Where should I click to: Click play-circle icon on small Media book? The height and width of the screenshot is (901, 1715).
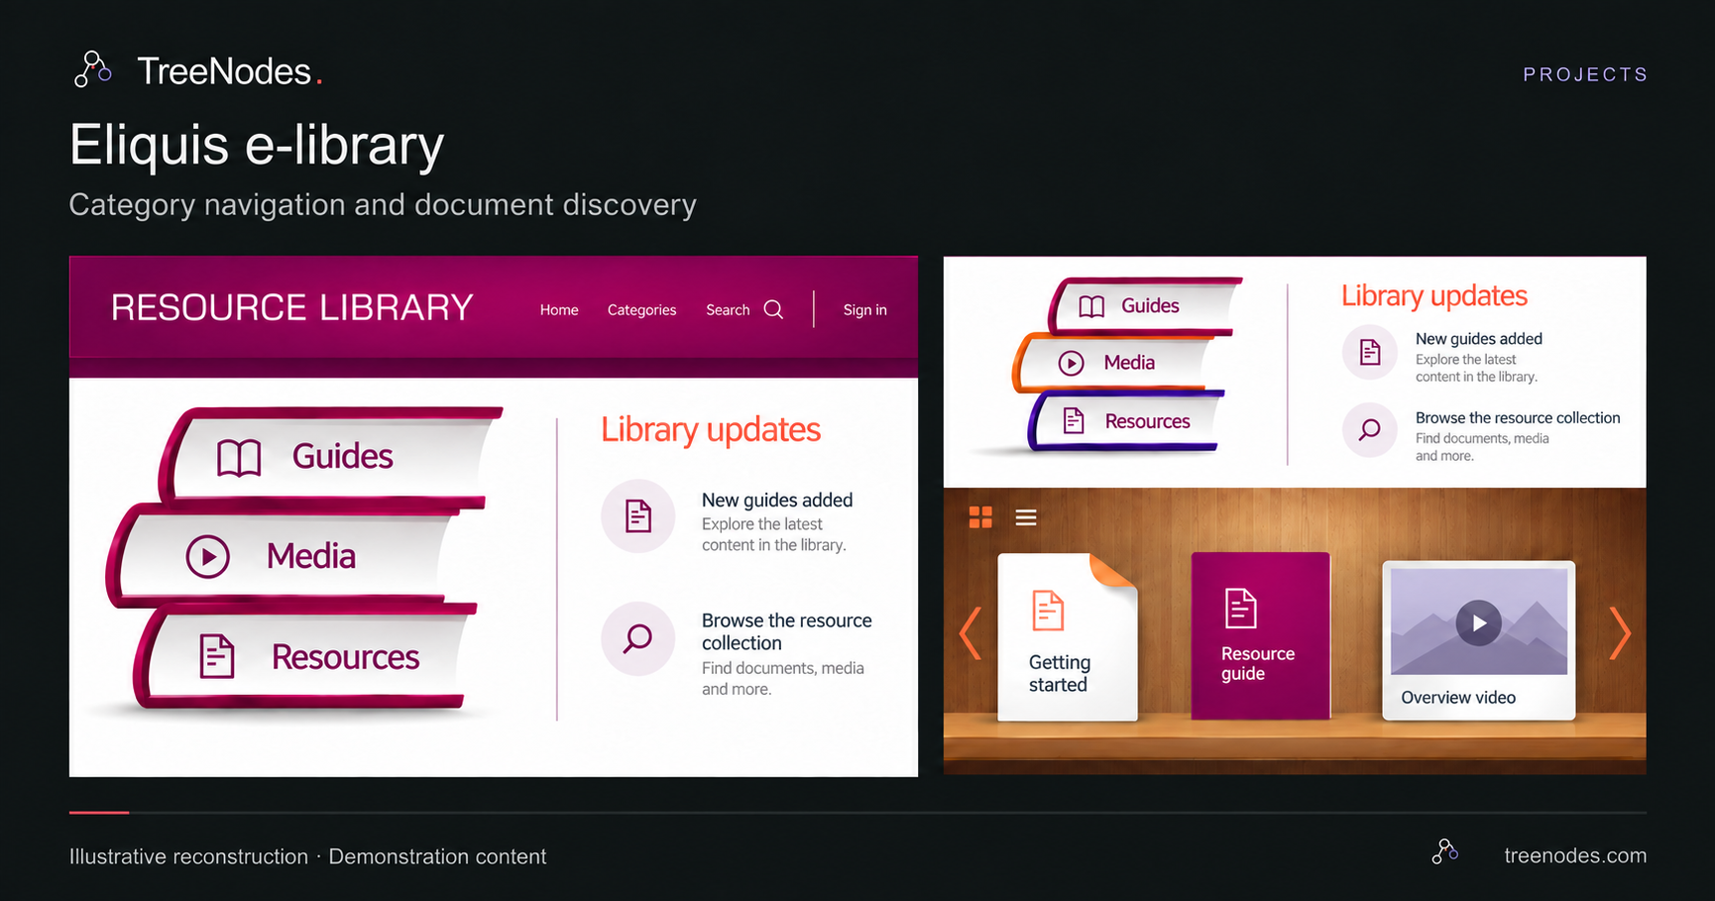[1072, 363]
